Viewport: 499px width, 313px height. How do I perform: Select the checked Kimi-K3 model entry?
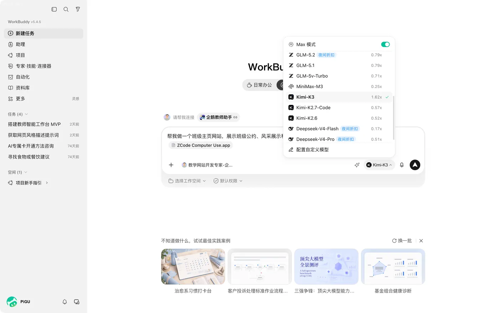click(x=339, y=97)
